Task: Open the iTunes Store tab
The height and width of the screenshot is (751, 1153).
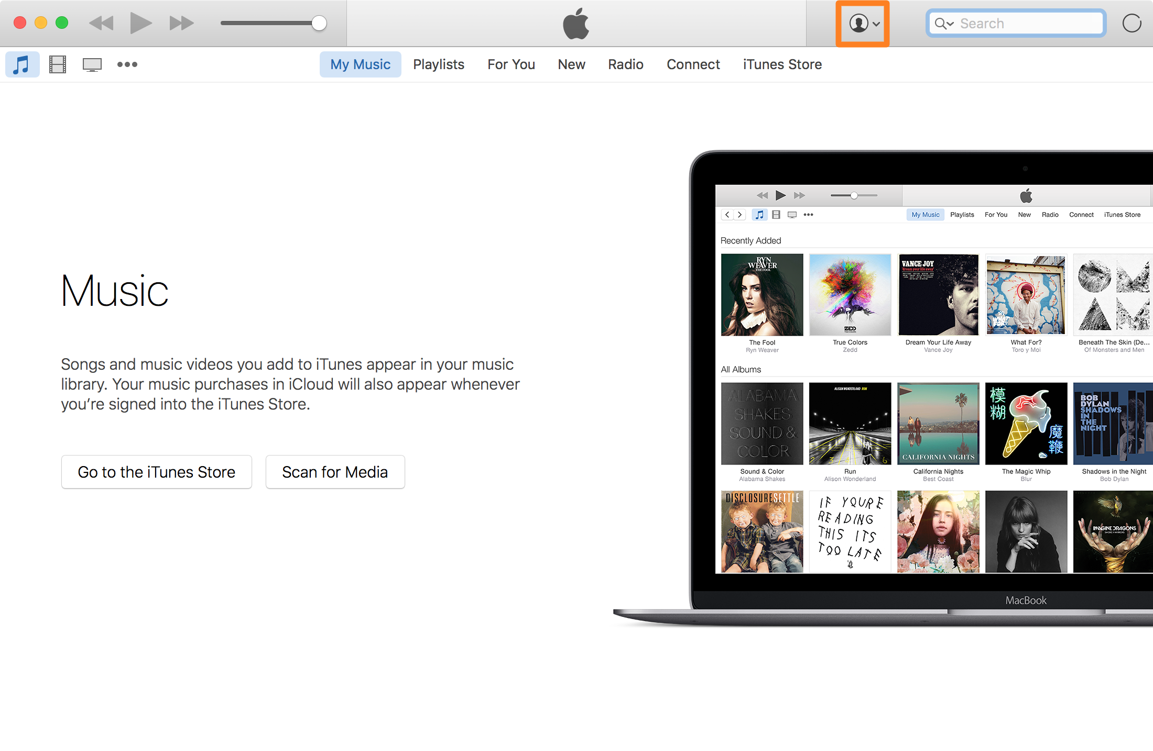Action: coord(782,64)
